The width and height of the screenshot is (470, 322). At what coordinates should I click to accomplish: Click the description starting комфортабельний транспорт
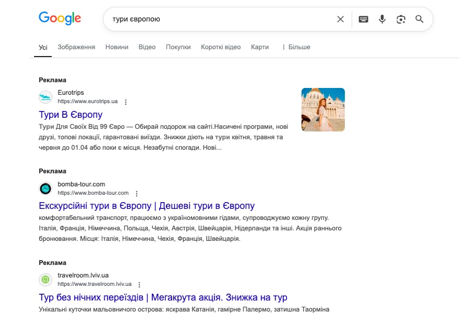(190, 228)
